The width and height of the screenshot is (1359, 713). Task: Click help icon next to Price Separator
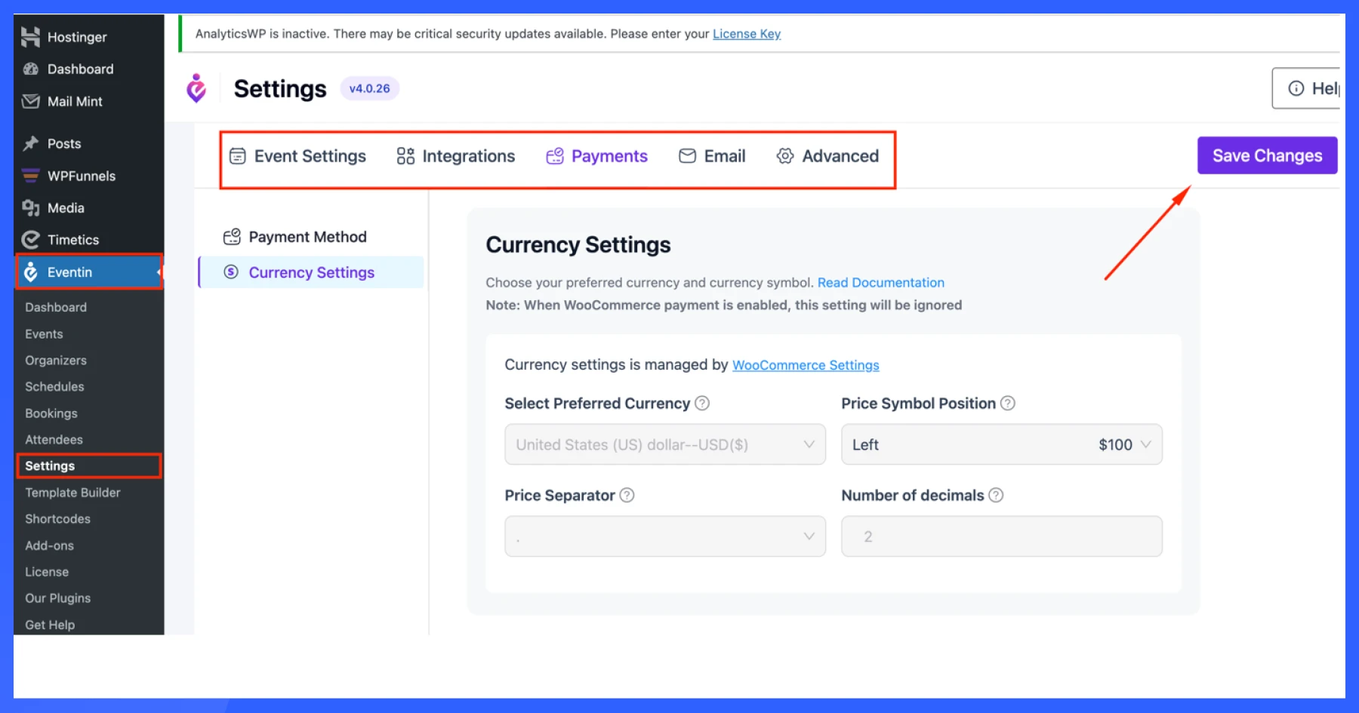click(x=627, y=495)
